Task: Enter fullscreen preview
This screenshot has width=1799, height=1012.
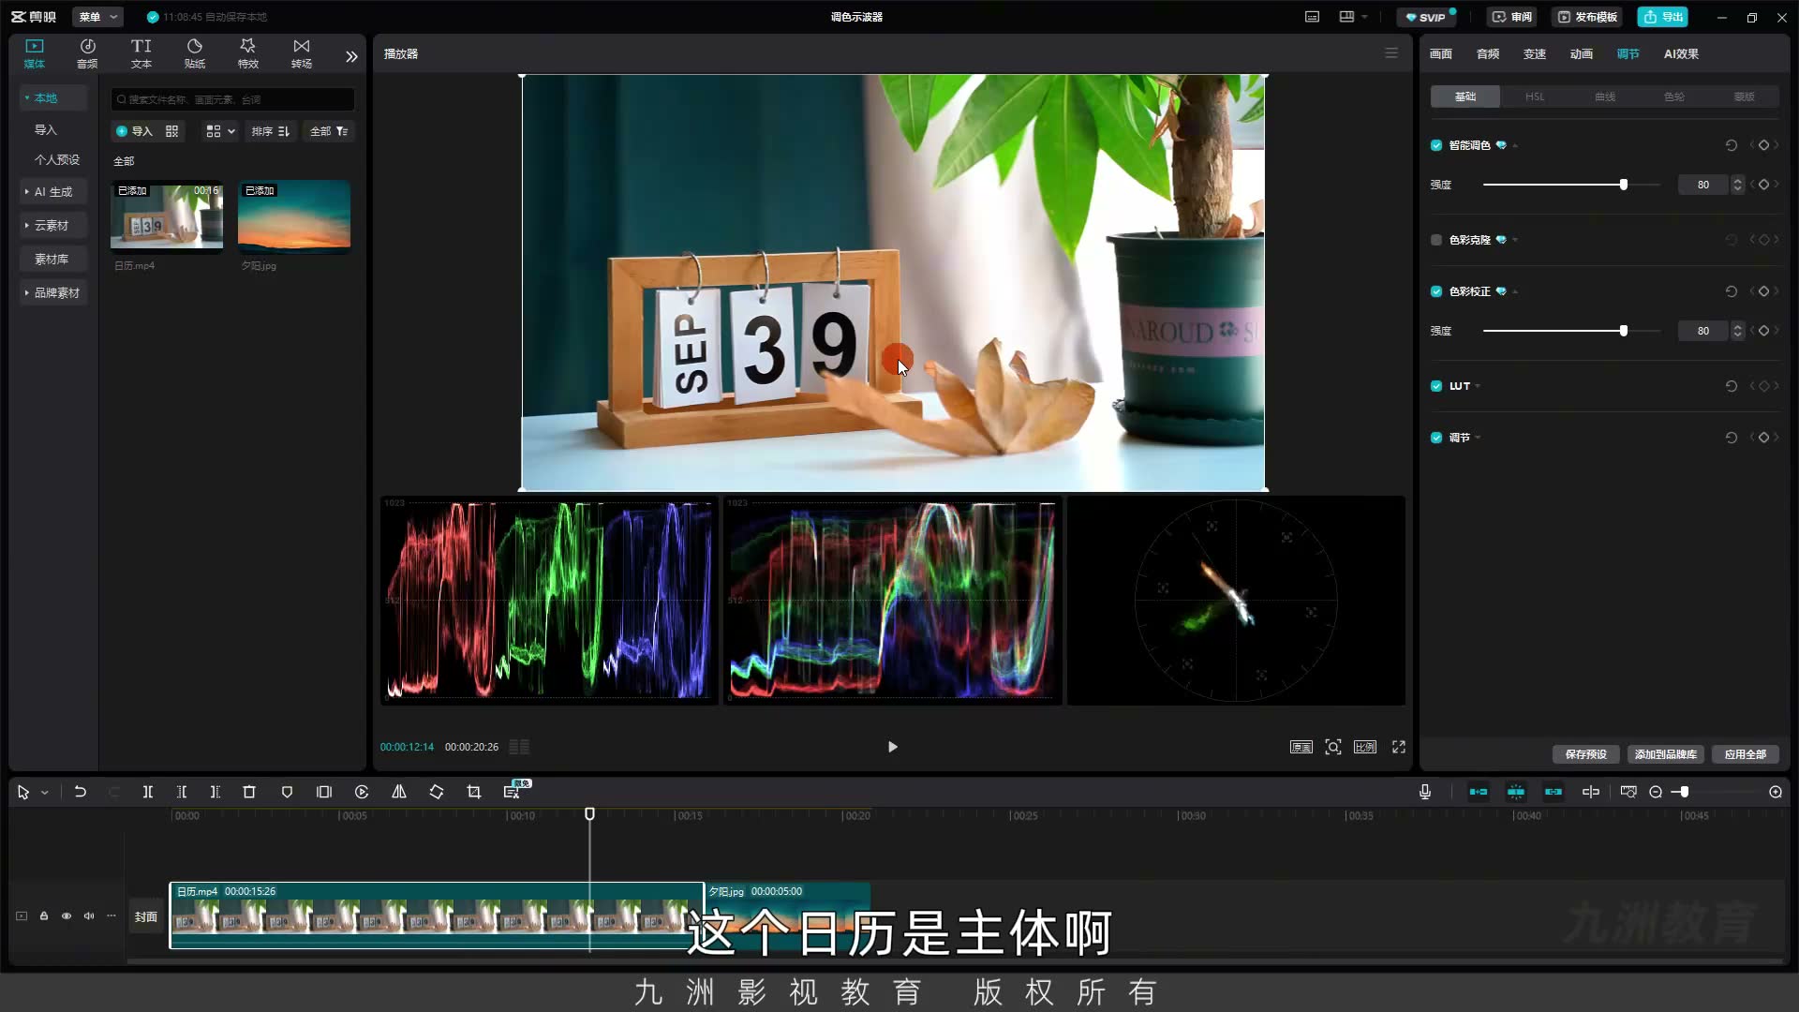Action: (x=1399, y=747)
